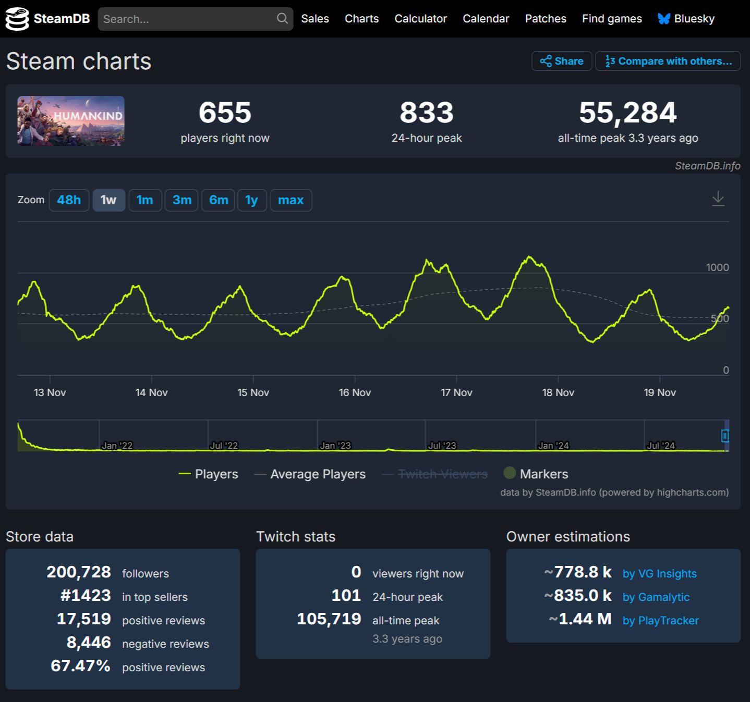Open the by VG Insights link
The image size is (750, 702).
(x=660, y=573)
